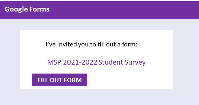Click the word Invited in the message
The width and height of the screenshot is (199, 105).
tap(67, 44)
